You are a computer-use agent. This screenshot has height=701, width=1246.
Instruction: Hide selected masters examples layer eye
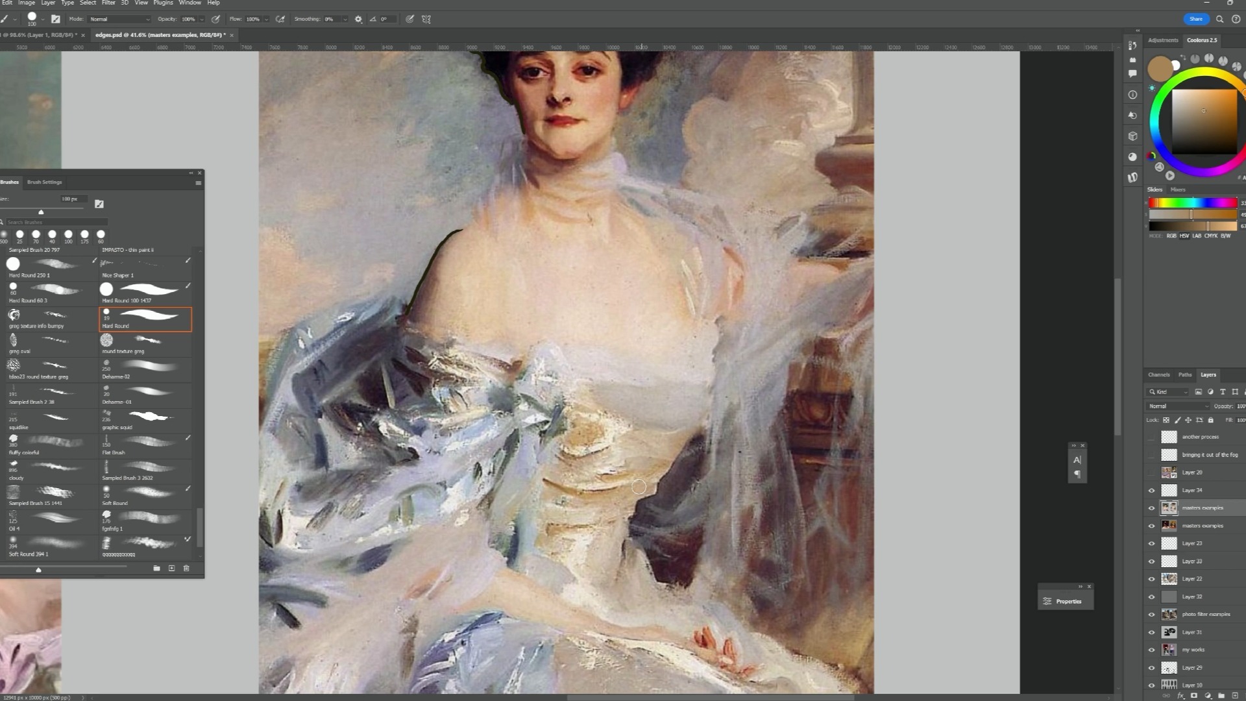[x=1152, y=508]
